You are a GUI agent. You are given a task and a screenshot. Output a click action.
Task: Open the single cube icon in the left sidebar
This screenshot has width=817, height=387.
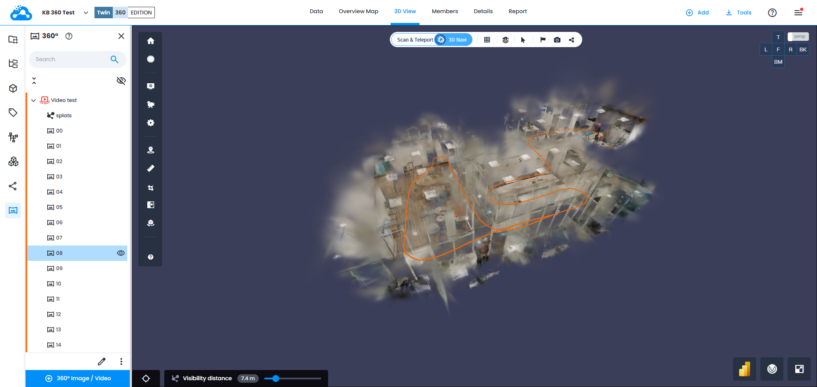coord(13,88)
